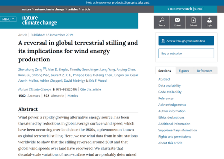Click the a natureresearch journal banner
224x159 pixels.
point(186,9)
